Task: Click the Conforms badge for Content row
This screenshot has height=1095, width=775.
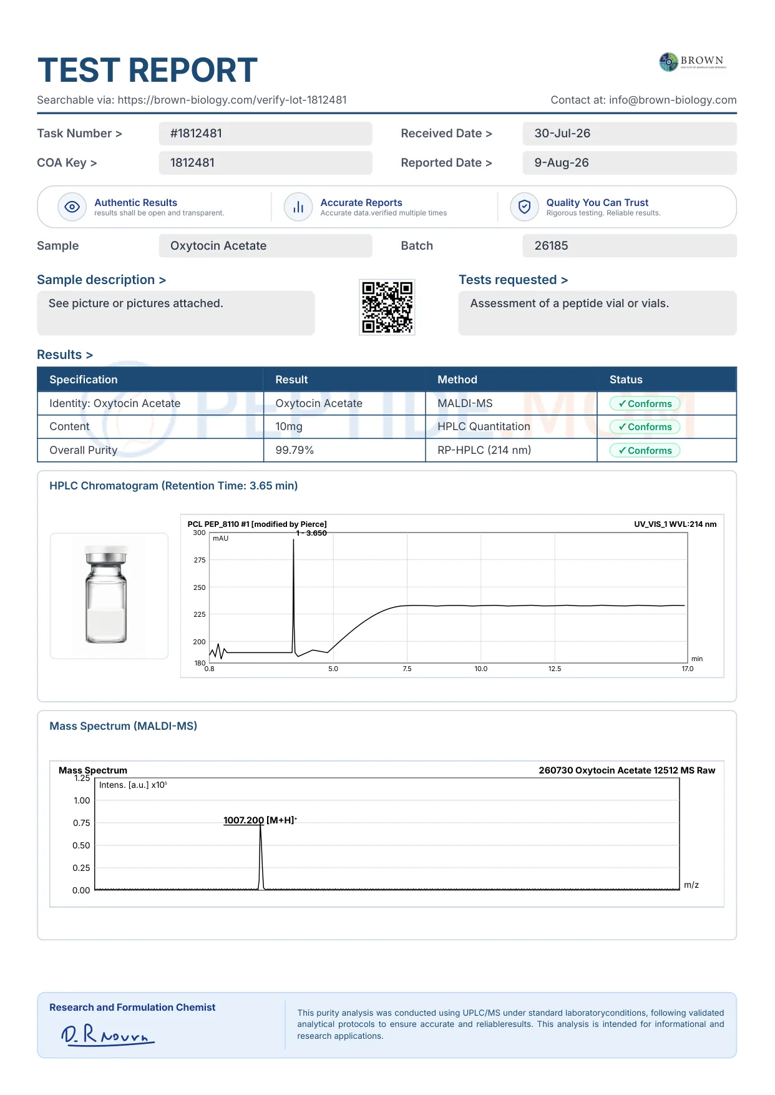Action: coord(645,427)
